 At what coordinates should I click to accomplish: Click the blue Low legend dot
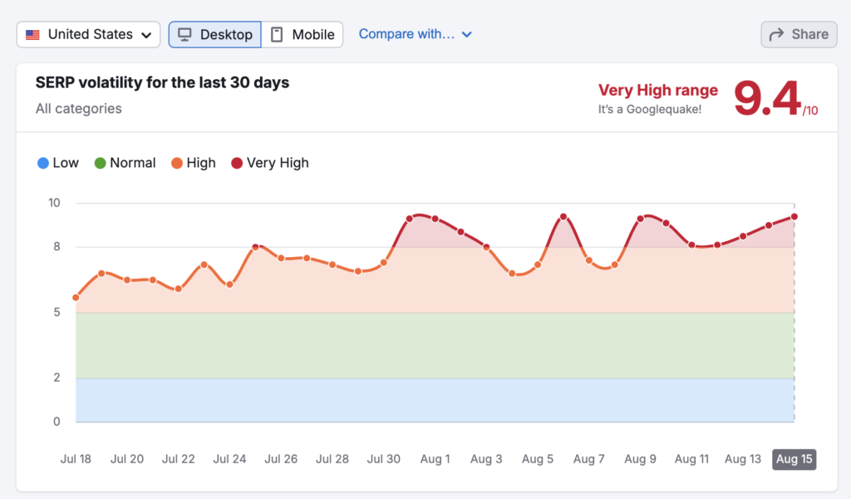[x=43, y=163]
